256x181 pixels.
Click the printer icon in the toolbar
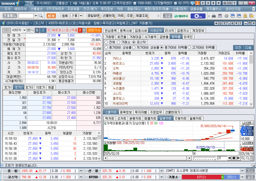[x=214, y=16]
